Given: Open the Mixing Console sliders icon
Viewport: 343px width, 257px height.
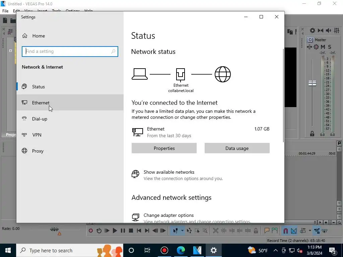Looking at the screenshot, I should (337, 30).
